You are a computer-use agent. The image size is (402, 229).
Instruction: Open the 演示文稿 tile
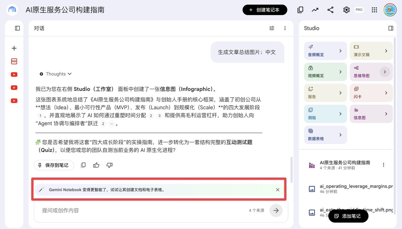coord(371,51)
